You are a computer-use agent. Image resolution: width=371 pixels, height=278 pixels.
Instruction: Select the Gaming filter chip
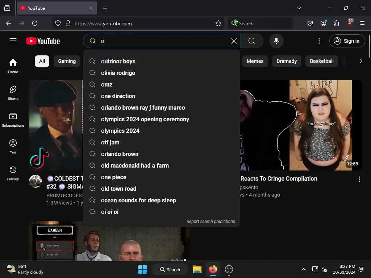pyautogui.click(x=67, y=61)
